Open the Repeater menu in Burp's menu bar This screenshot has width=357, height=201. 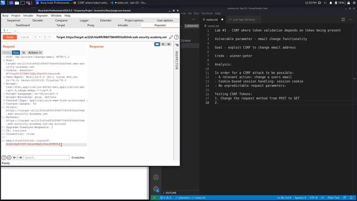tap(42, 16)
